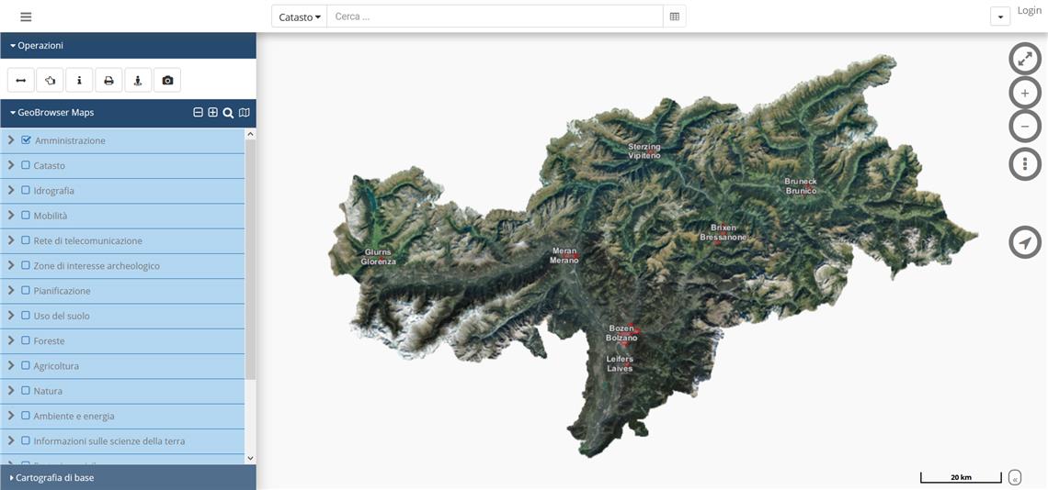Expand the Mobilità layer group
The height and width of the screenshot is (490, 1048).
(x=11, y=216)
